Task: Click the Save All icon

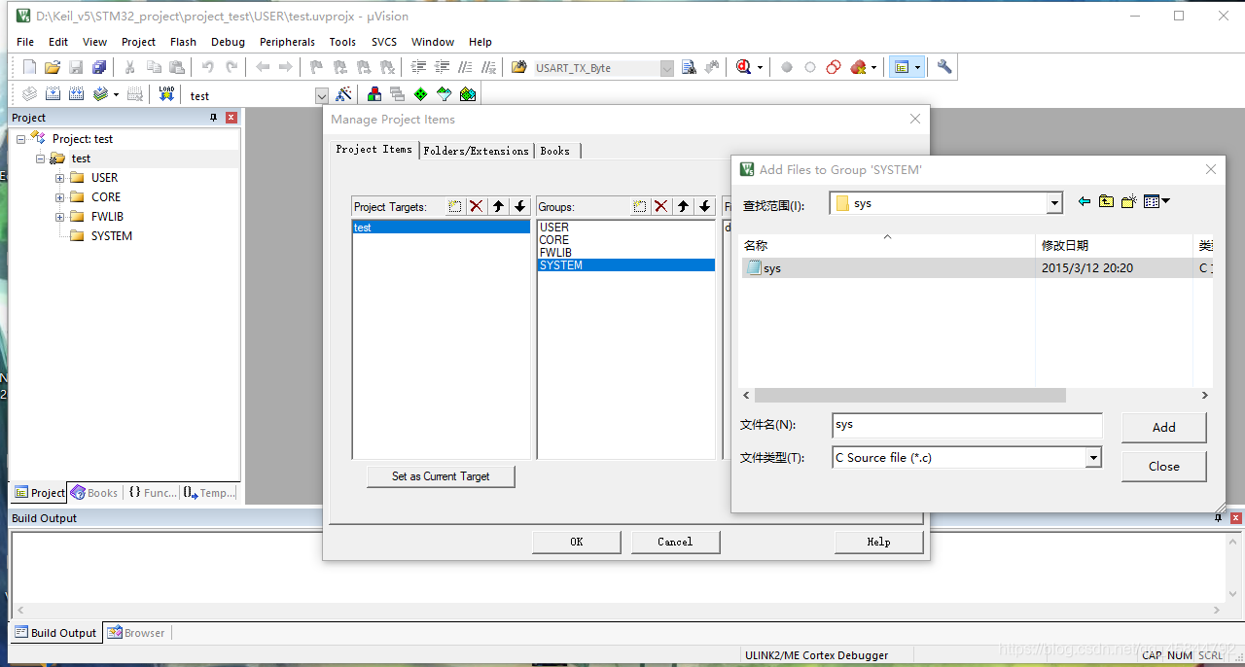Action: click(99, 67)
